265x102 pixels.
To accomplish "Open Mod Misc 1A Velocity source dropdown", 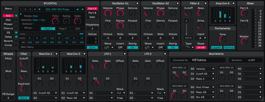I will pos(205,69).
